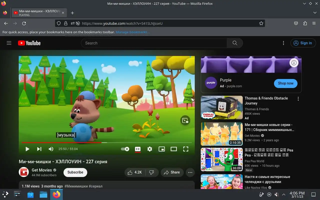320x200 pixels.
Task: Open Get Movies channel name link
Action: pos(42,170)
